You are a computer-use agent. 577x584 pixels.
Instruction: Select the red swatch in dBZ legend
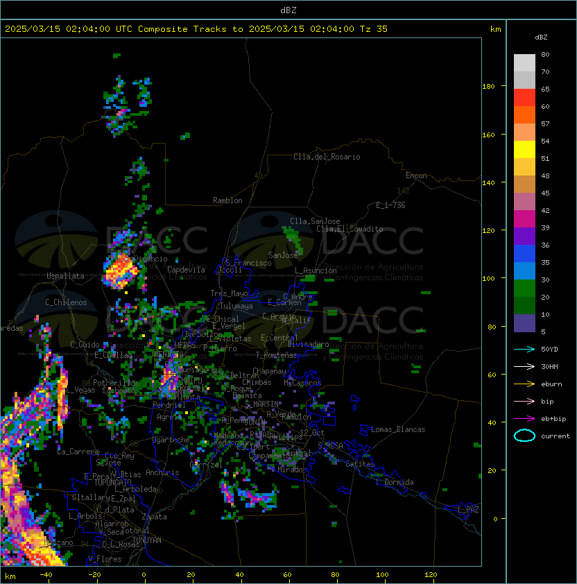524,98
